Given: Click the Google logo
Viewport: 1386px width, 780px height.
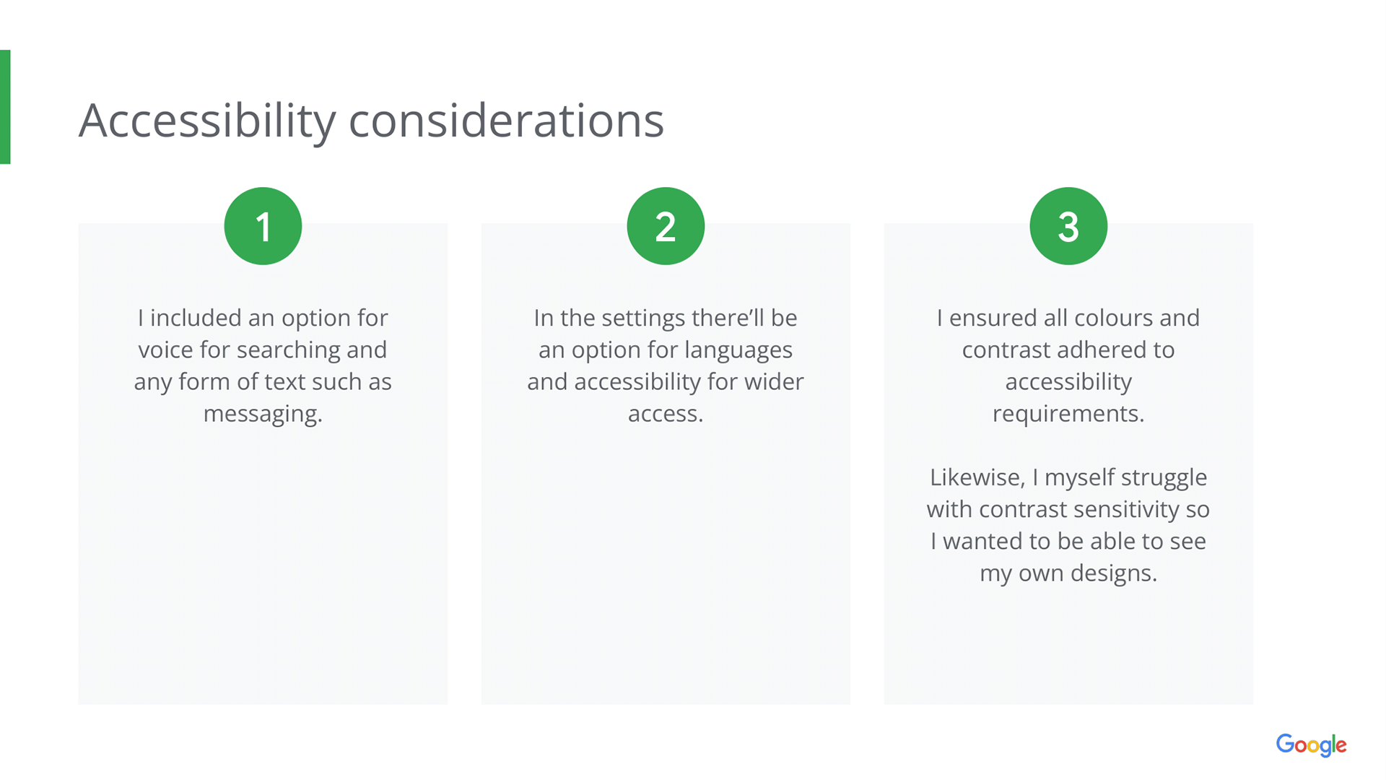Looking at the screenshot, I should click(x=1311, y=745).
